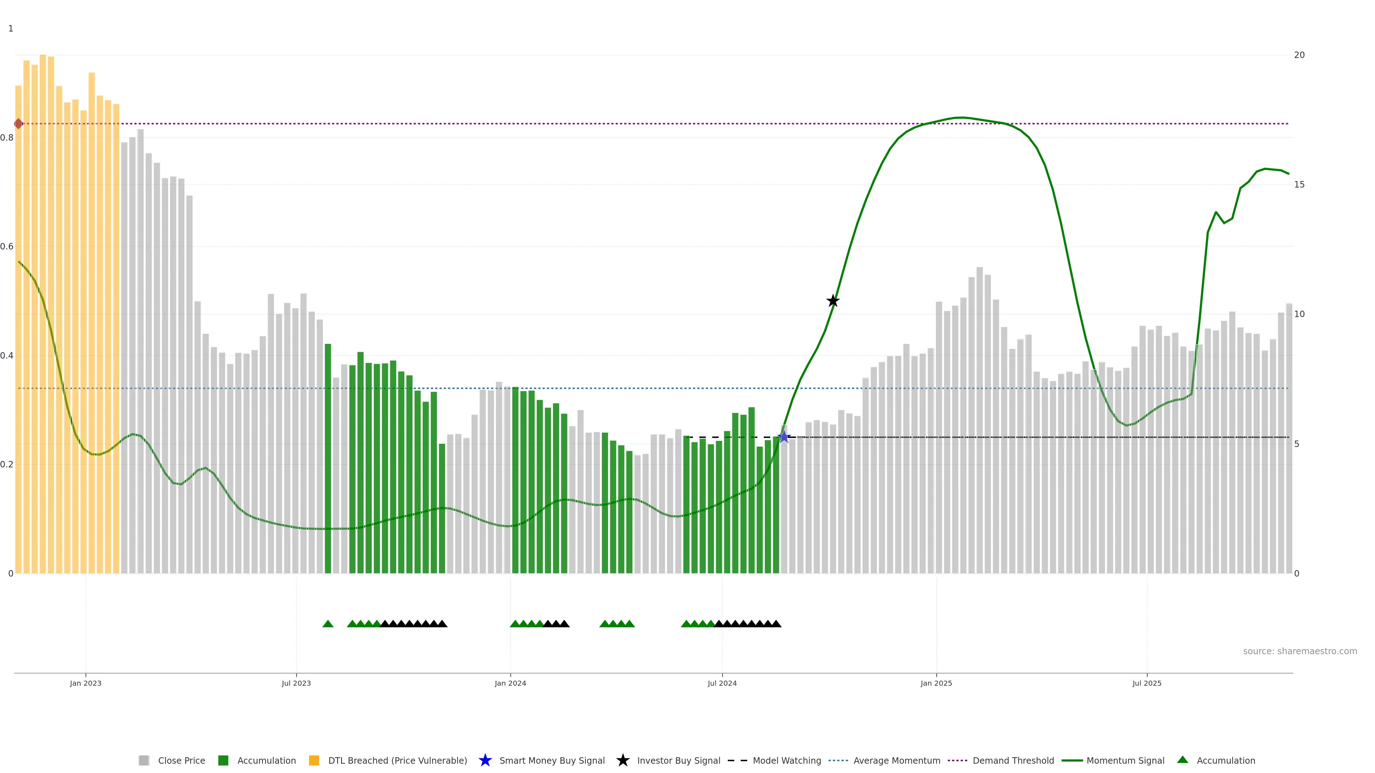Click the red diamond on Demand Threshold line
The height and width of the screenshot is (773, 1375).
coord(19,124)
